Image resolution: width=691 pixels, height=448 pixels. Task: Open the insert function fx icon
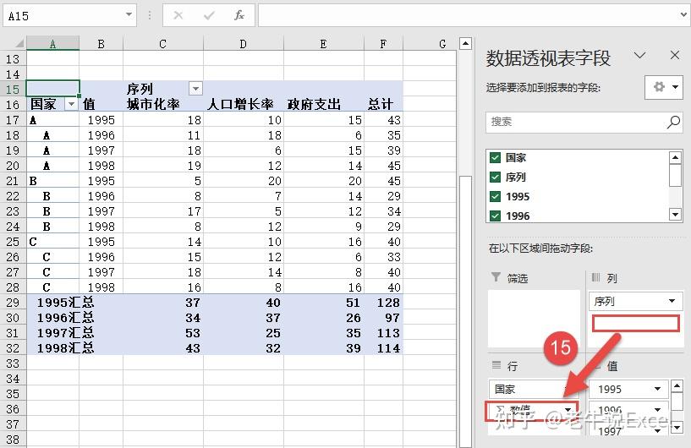pos(239,16)
